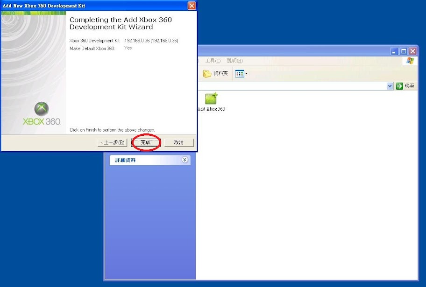Open the 說明(H) menu in Explorer window
Viewport: 426px width, 287px height.
coord(235,61)
